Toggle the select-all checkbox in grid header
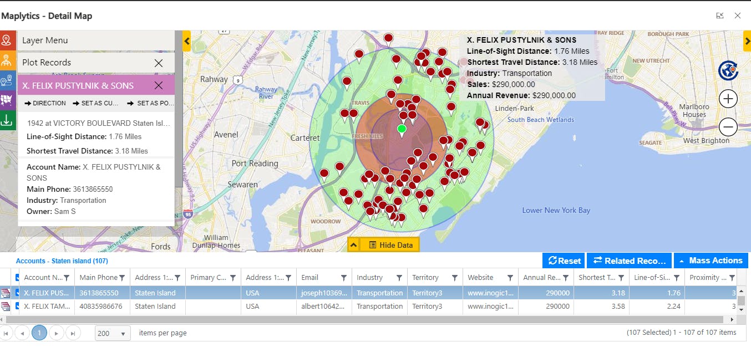Screen dimensions: 751x347 [x=17, y=278]
